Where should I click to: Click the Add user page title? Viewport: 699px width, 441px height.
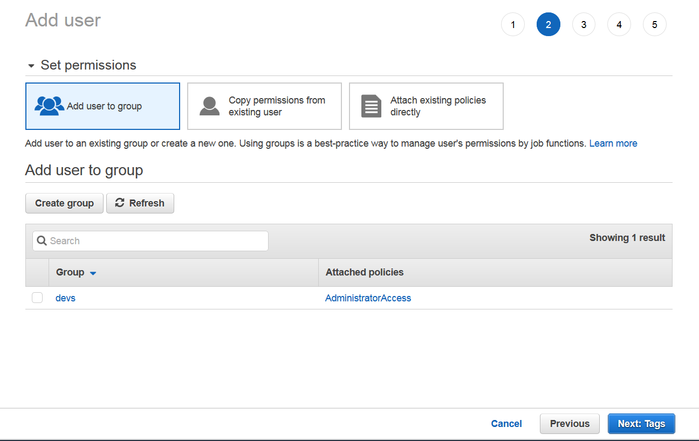click(x=63, y=20)
